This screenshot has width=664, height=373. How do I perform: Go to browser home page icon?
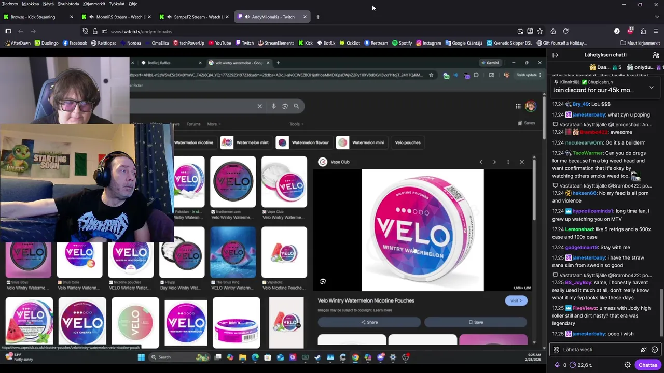(553, 31)
